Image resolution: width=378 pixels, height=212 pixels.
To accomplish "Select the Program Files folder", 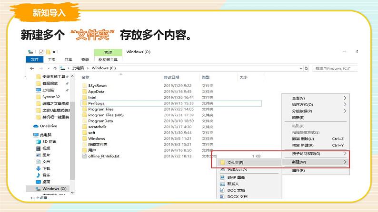I will [101, 109].
